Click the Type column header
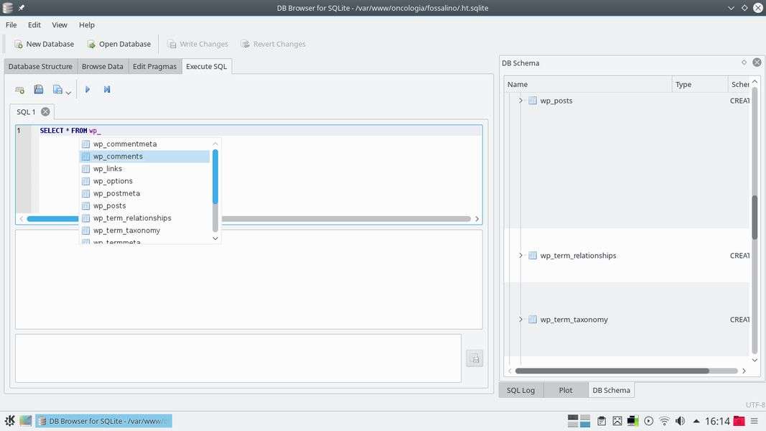Screen dimensions: 766x431 pyautogui.click(x=700, y=84)
